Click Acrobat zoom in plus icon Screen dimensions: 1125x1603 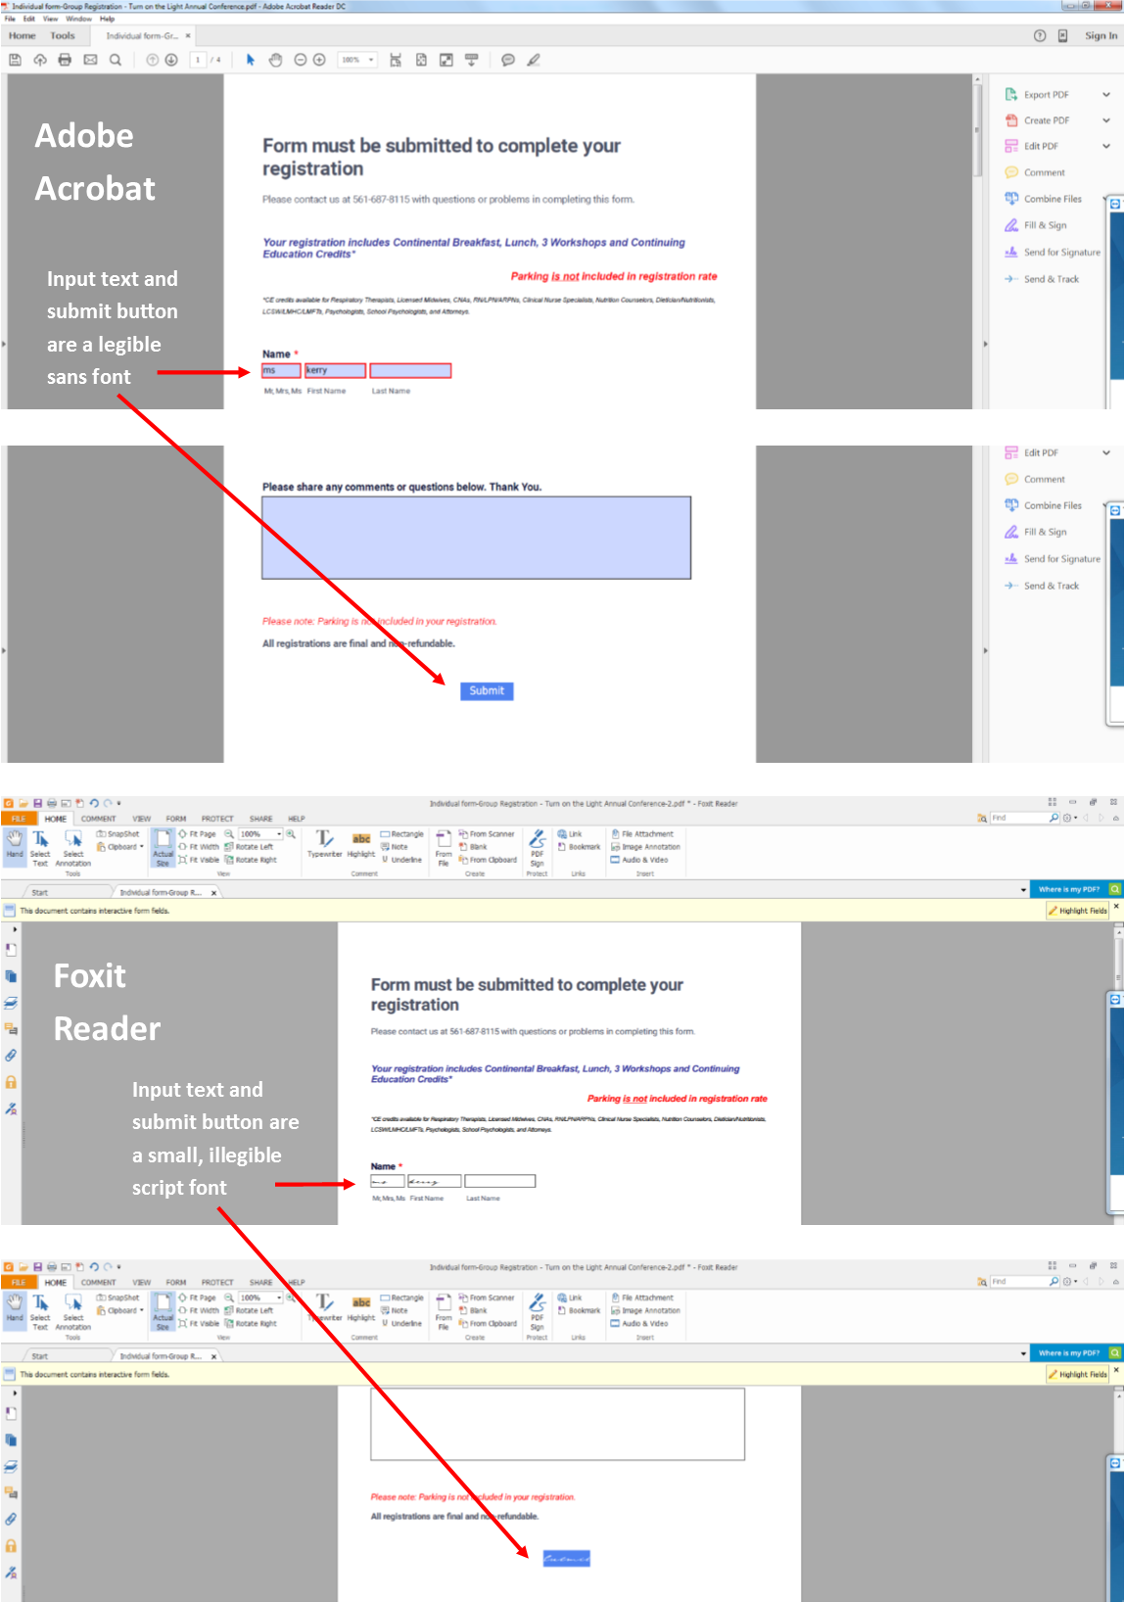pyautogui.click(x=319, y=60)
